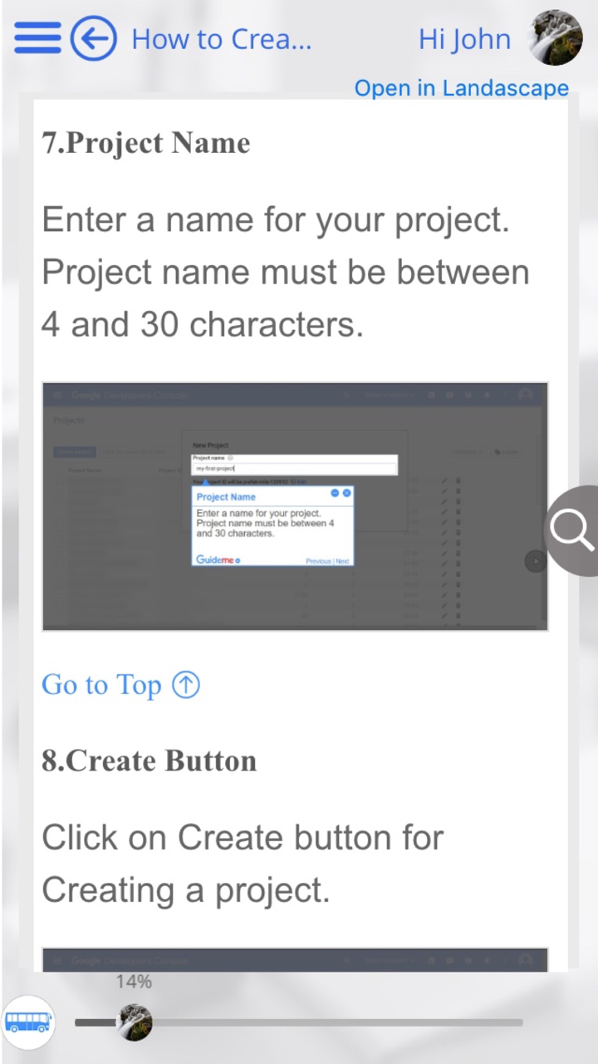Open the hamburger navigation menu
598x1064 pixels.
pos(37,38)
